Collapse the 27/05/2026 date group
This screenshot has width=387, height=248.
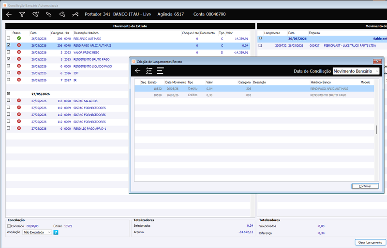tap(9, 94)
